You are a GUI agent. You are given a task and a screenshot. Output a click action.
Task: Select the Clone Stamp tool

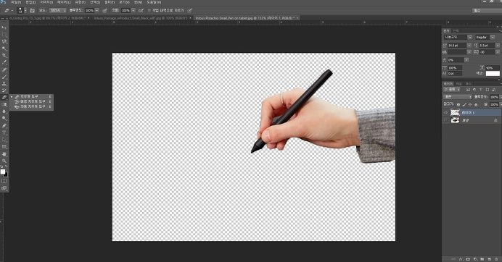pyautogui.click(x=4, y=84)
